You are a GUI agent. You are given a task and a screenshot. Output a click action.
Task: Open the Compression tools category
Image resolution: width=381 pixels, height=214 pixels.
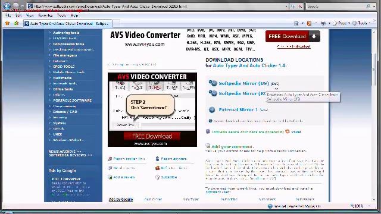click(x=68, y=44)
